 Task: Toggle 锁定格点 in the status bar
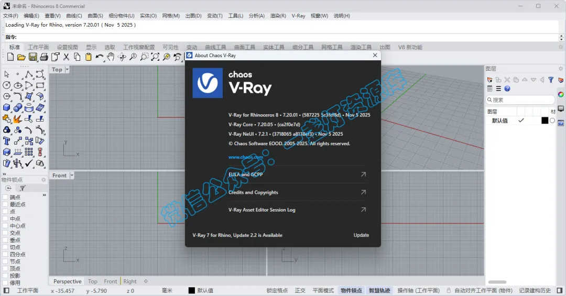[277, 291]
